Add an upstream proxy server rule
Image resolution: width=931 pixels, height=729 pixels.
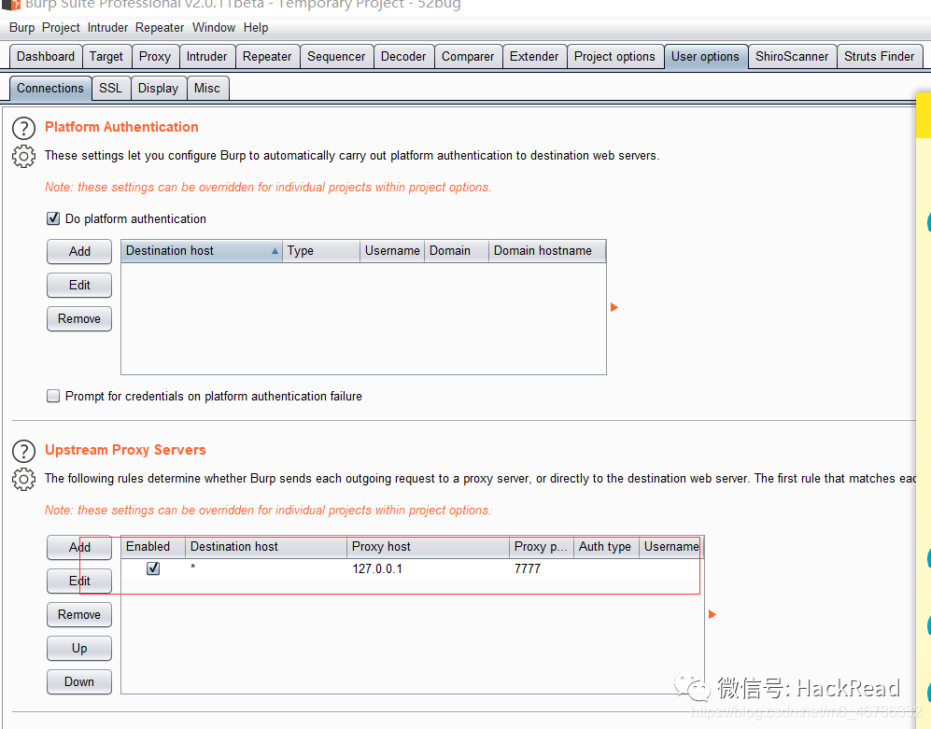pos(79,547)
